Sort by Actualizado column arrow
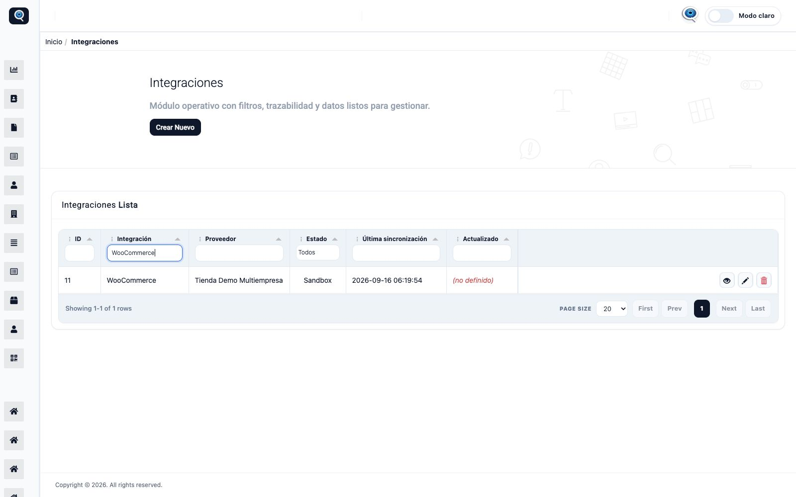796x497 pixels. click(506, 239)
